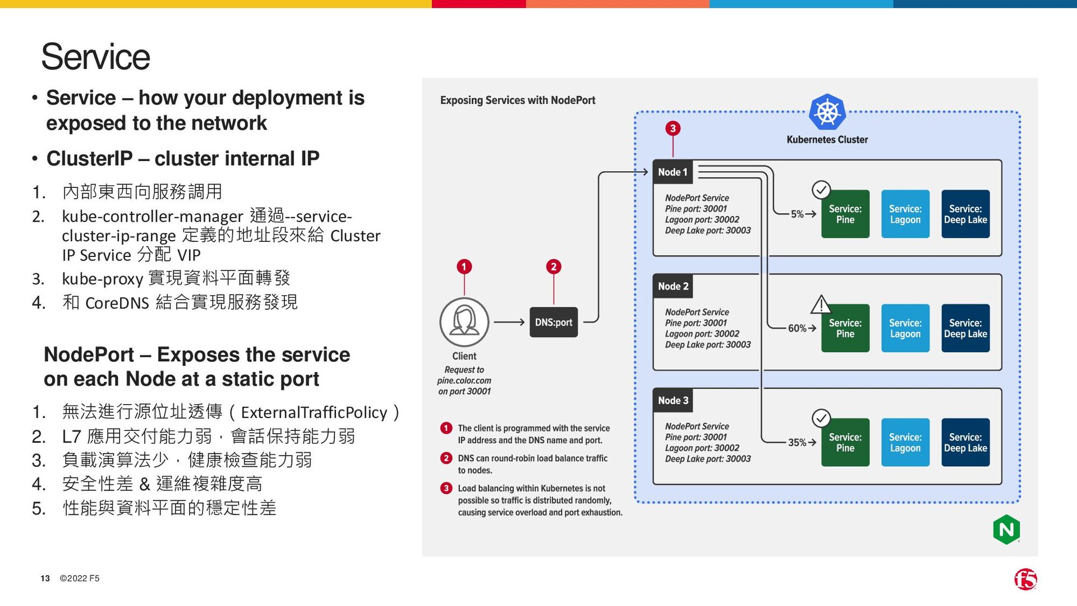
Task: Click the Node 1 label tab
Action: point(673,172)
